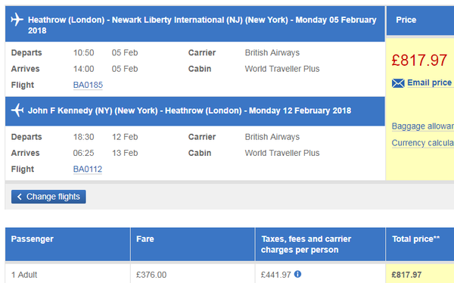Click the Passenger column header

(x=67, y=244)
